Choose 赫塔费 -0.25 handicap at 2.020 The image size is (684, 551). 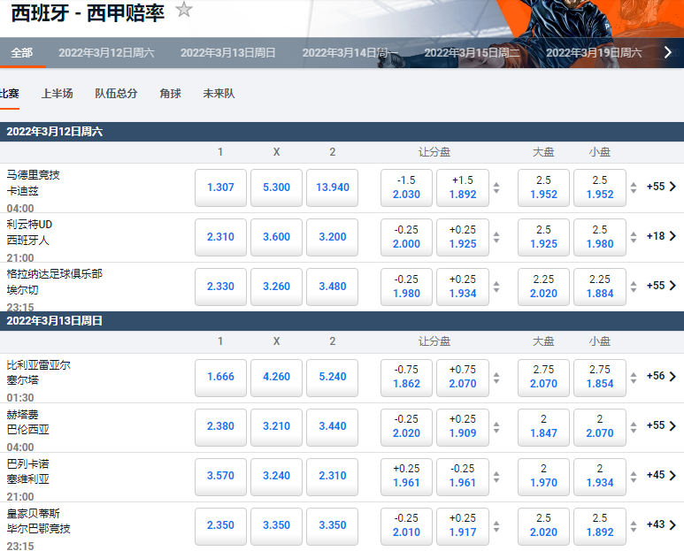click(406, 426)
